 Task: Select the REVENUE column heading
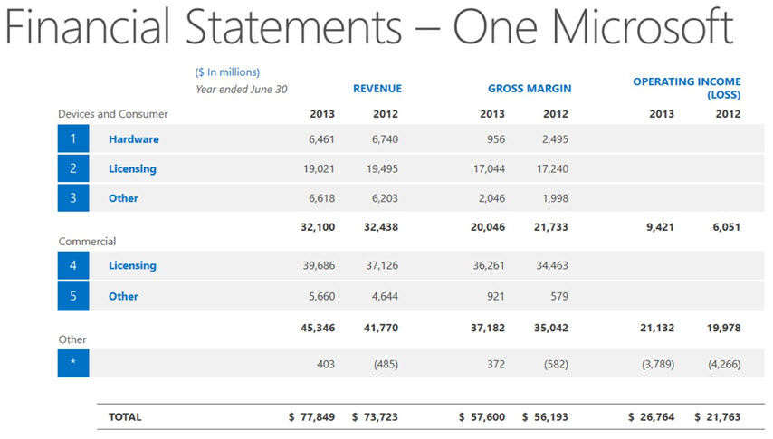click(x=377, y=89)
